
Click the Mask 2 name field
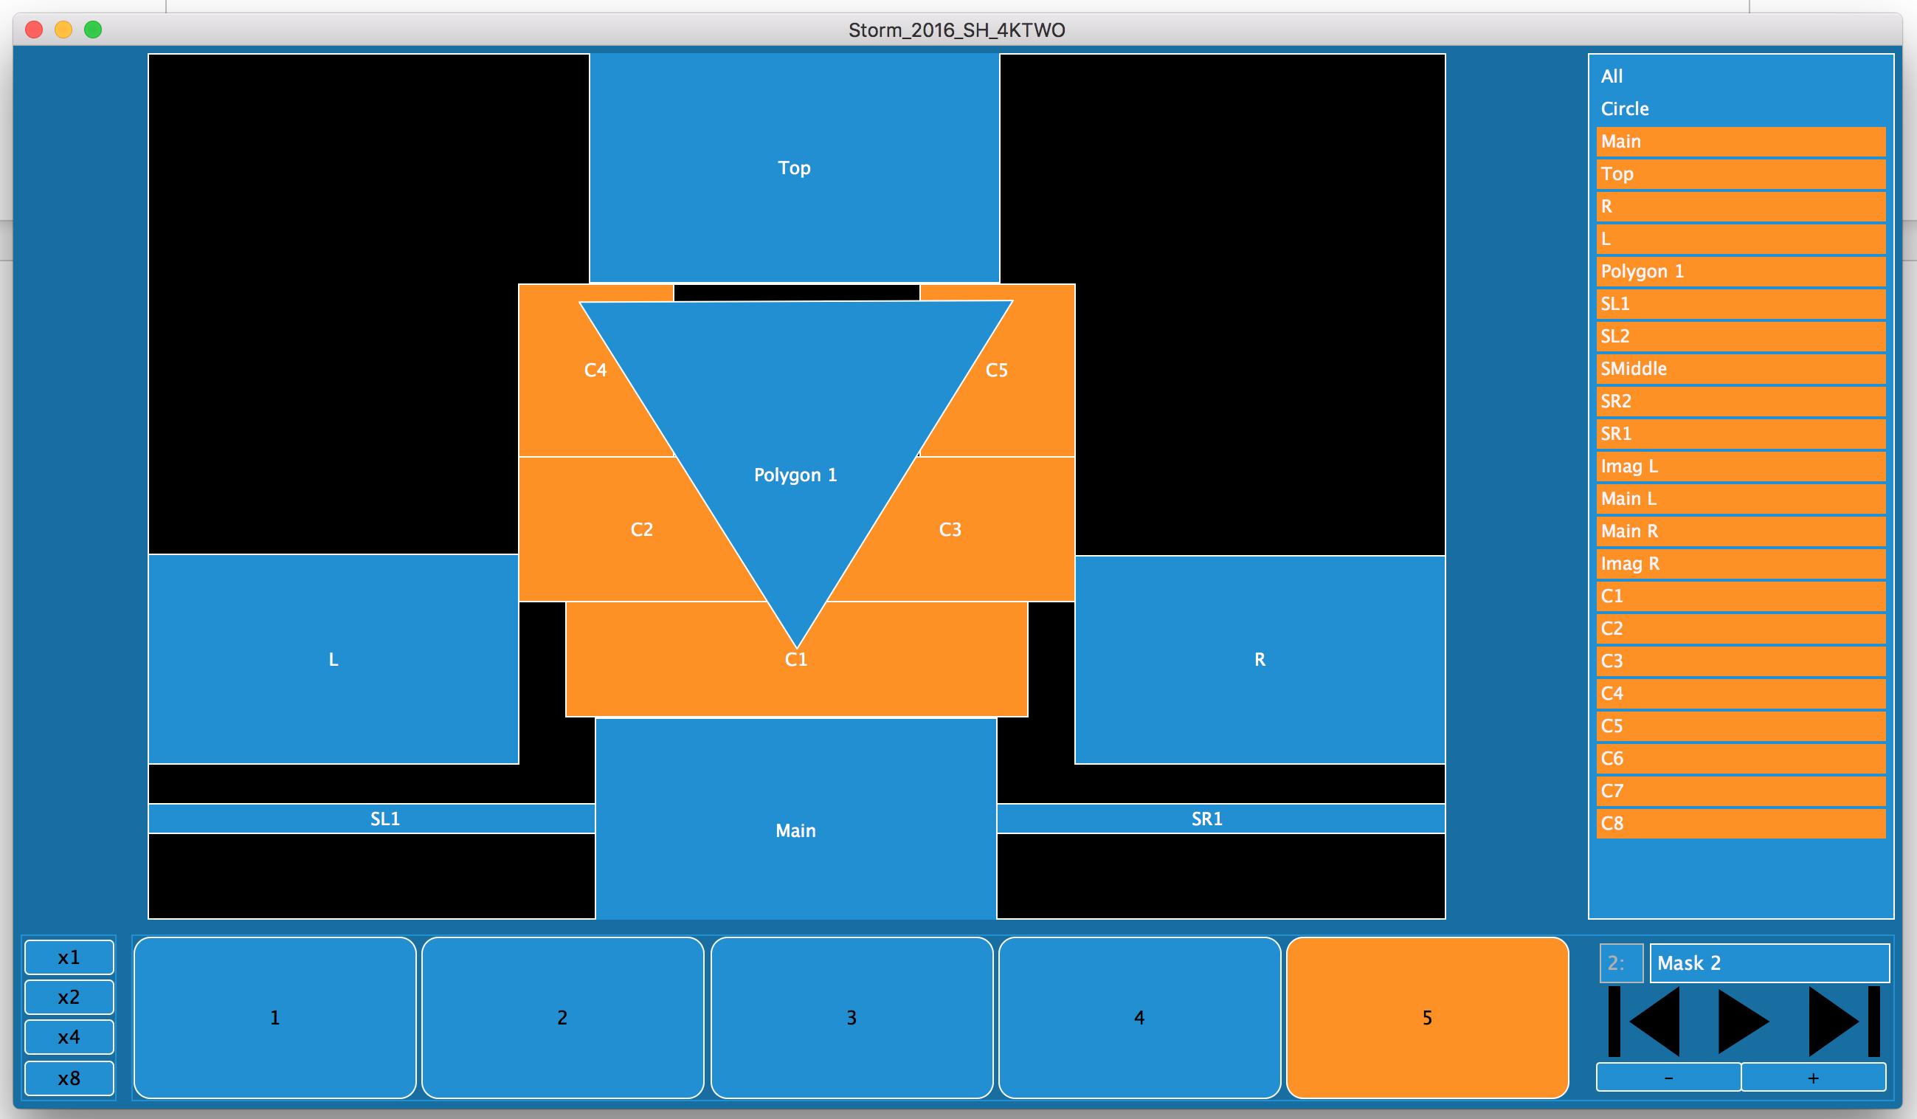click(x=1768, y=963)
